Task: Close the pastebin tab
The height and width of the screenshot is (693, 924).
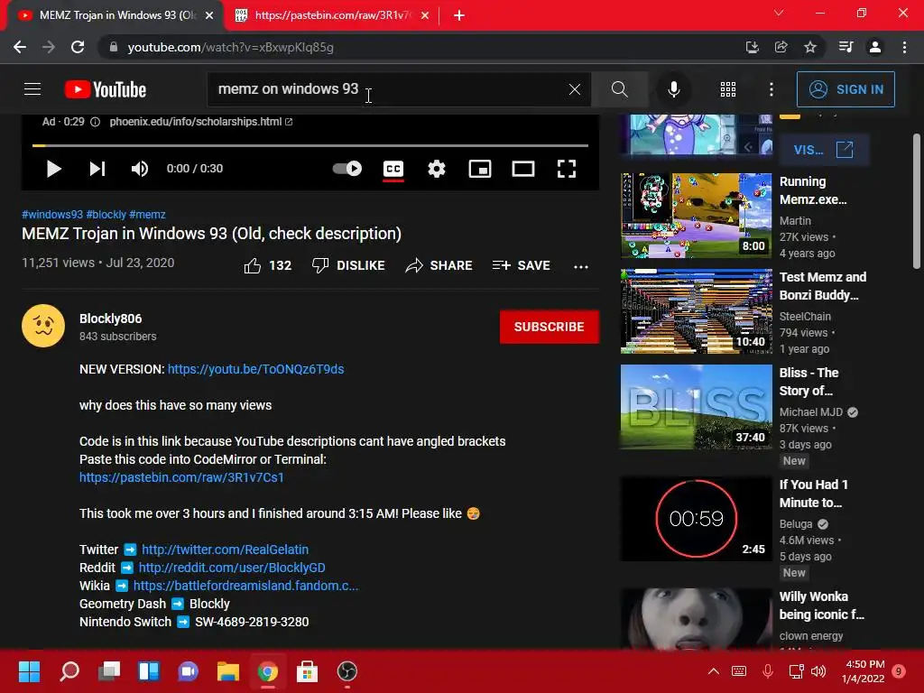Action: 425,15
